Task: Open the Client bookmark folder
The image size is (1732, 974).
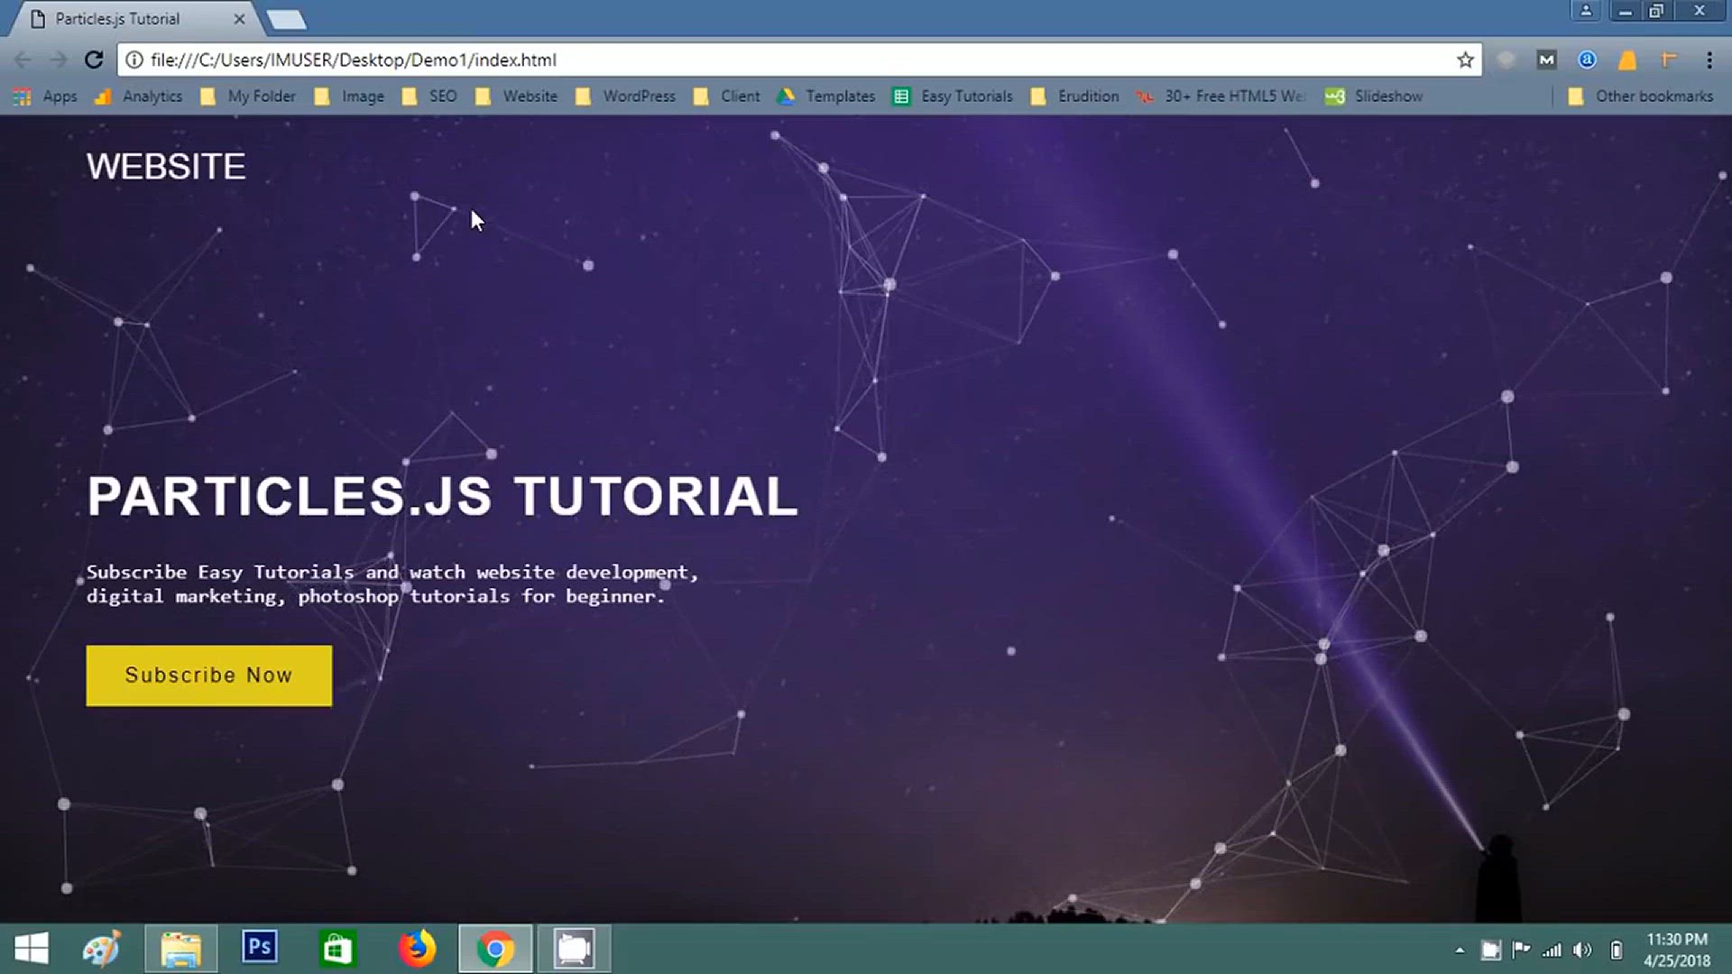Action: pos(726,96)
